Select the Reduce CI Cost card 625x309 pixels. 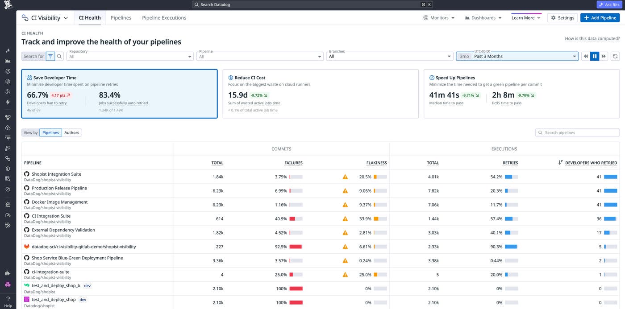click(321, 94)
